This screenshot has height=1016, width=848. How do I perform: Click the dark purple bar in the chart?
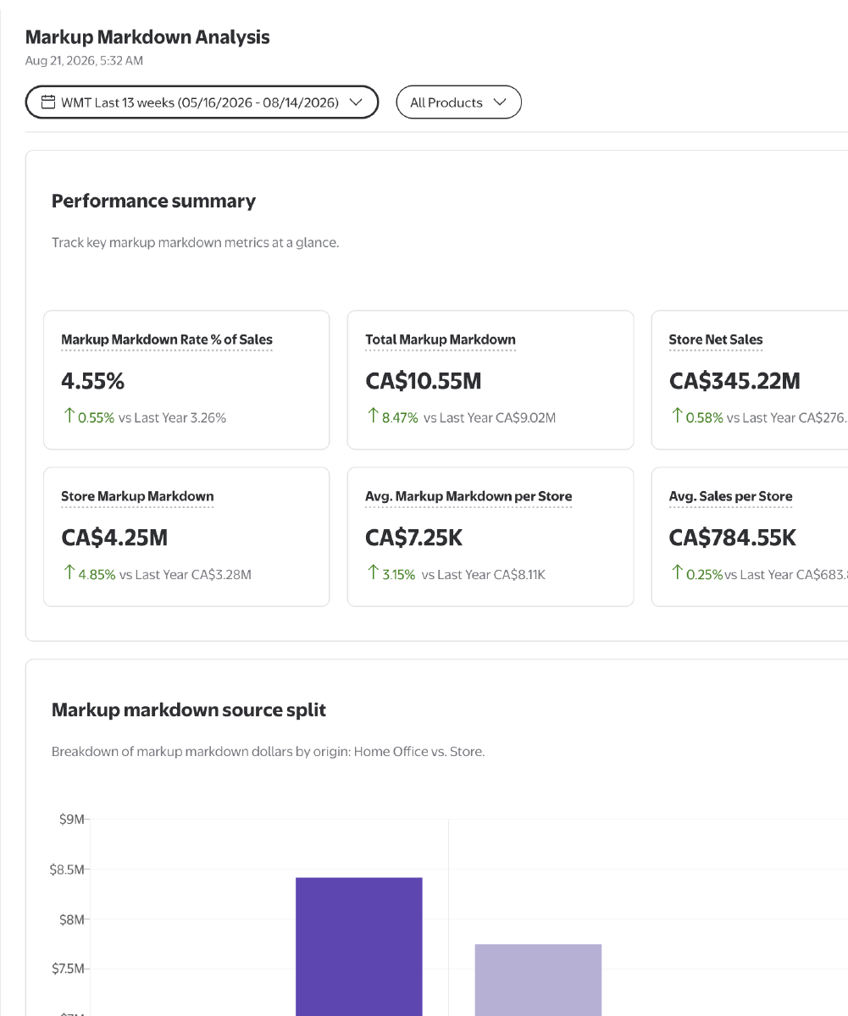pos(359,947)
